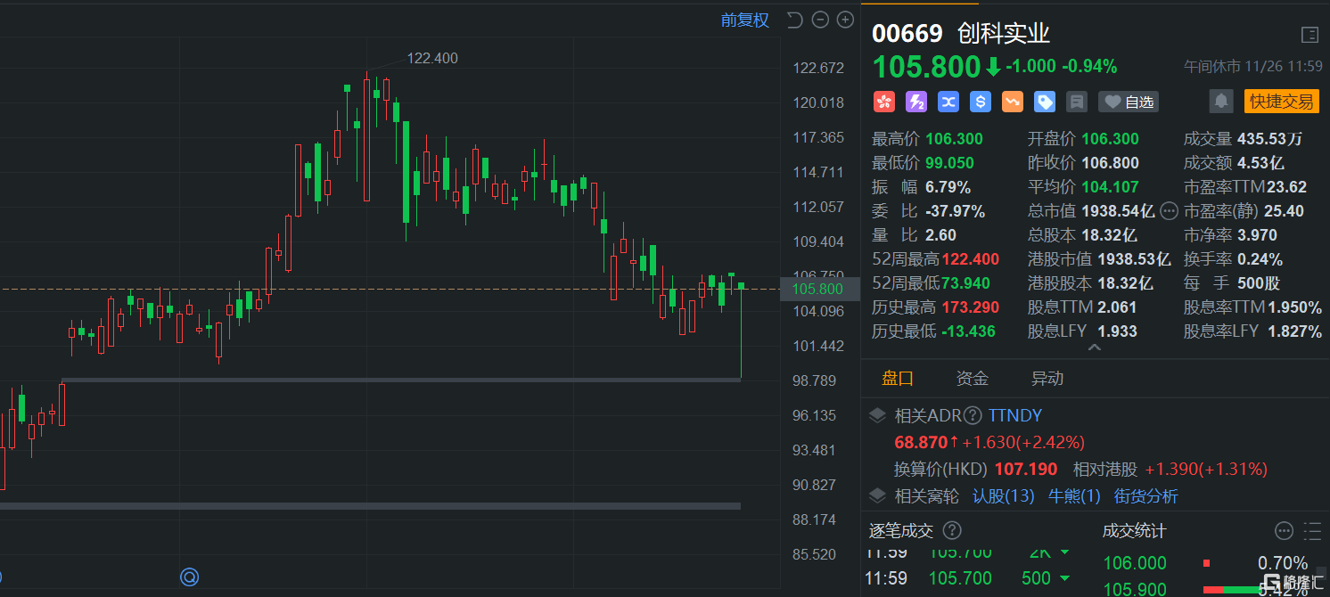Click the 52周最低 73.940 value
Image resolution: width=1330 pixels, height=597 pixels.
pyautogui.click(x=965, y=283)
